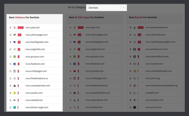Open www.doctor-oogle.com citation link

coord(37,107)
